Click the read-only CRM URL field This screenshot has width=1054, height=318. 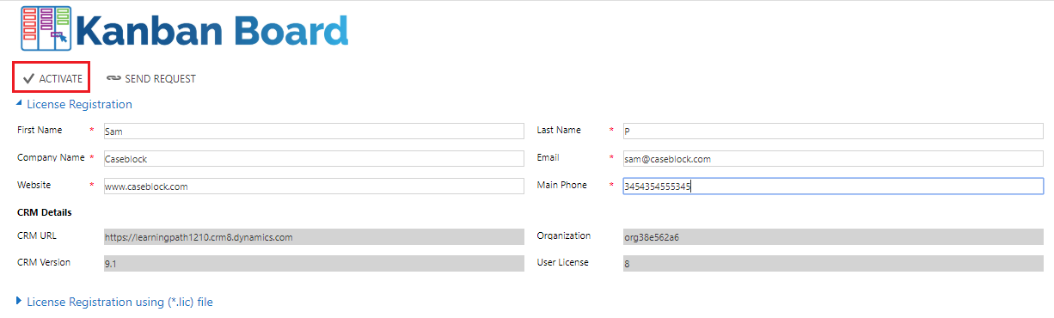pyautogui.click(x=313, y=236)
